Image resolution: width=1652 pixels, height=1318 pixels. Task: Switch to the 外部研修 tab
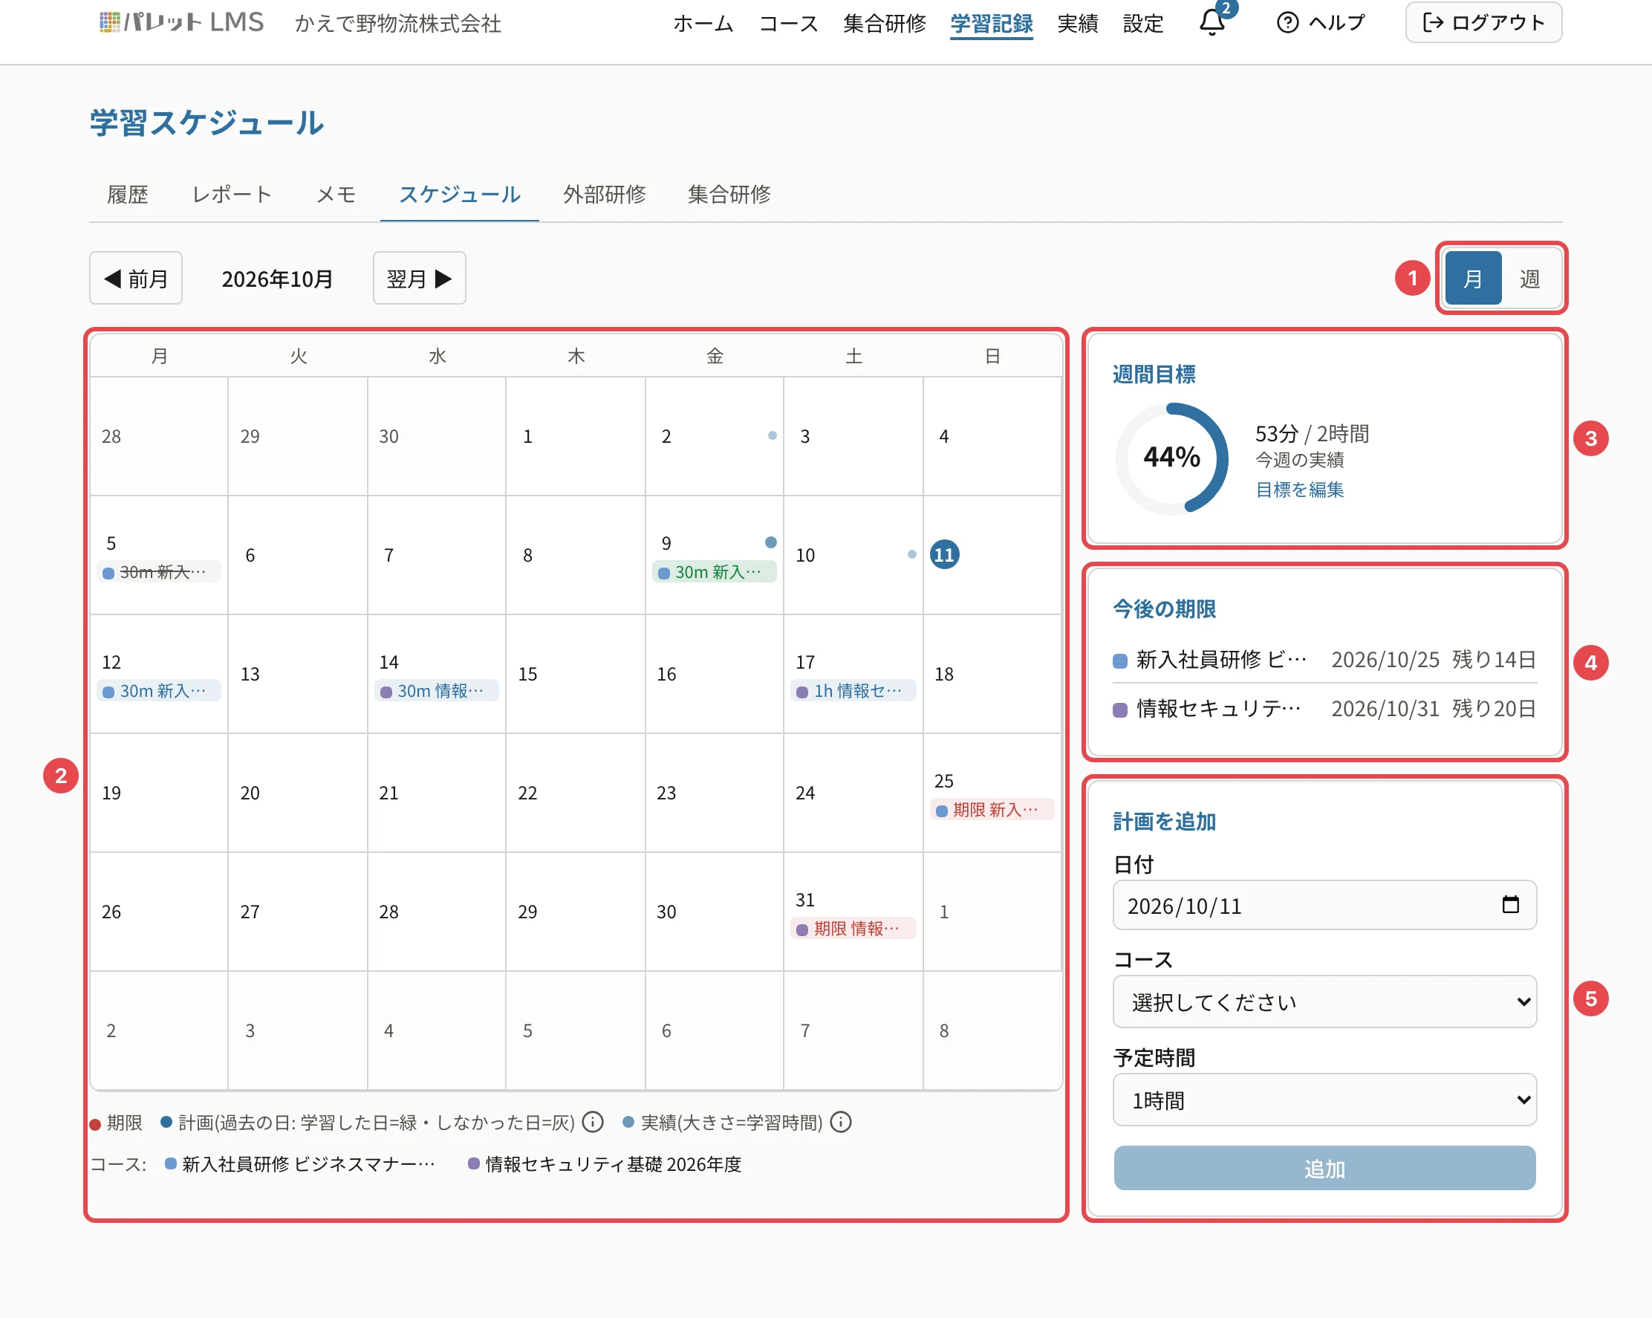pos(605,194)
